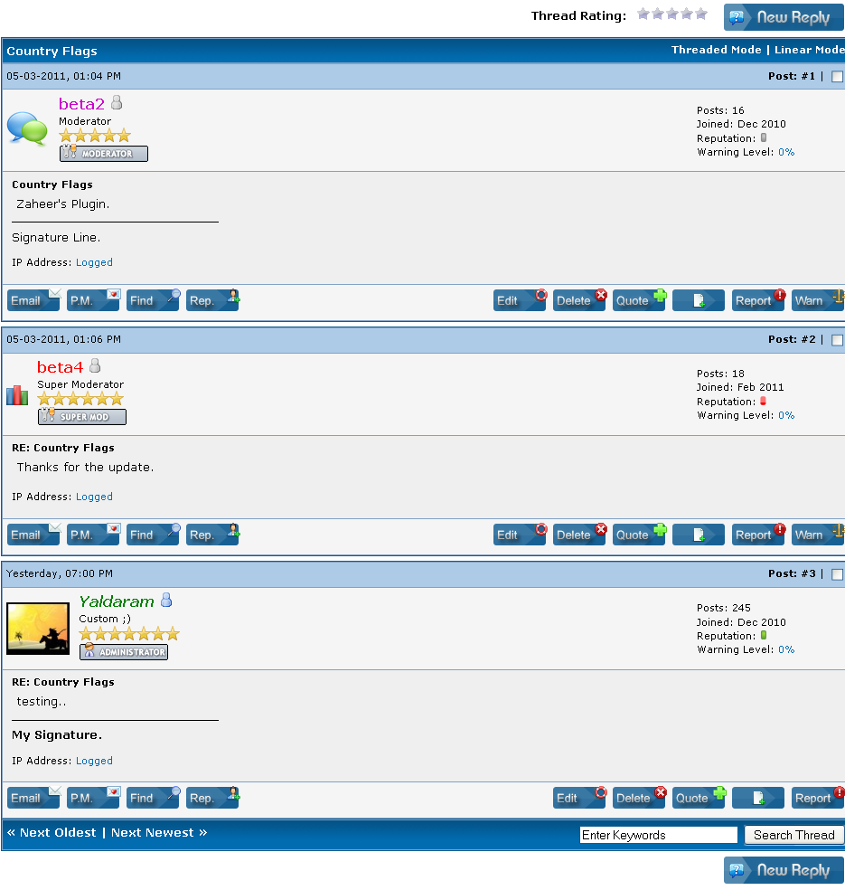Switch to Linear Mode view
The image size is (845, 890).
[x=809, y=50]
